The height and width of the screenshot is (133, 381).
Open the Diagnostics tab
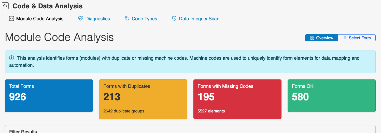97,19
